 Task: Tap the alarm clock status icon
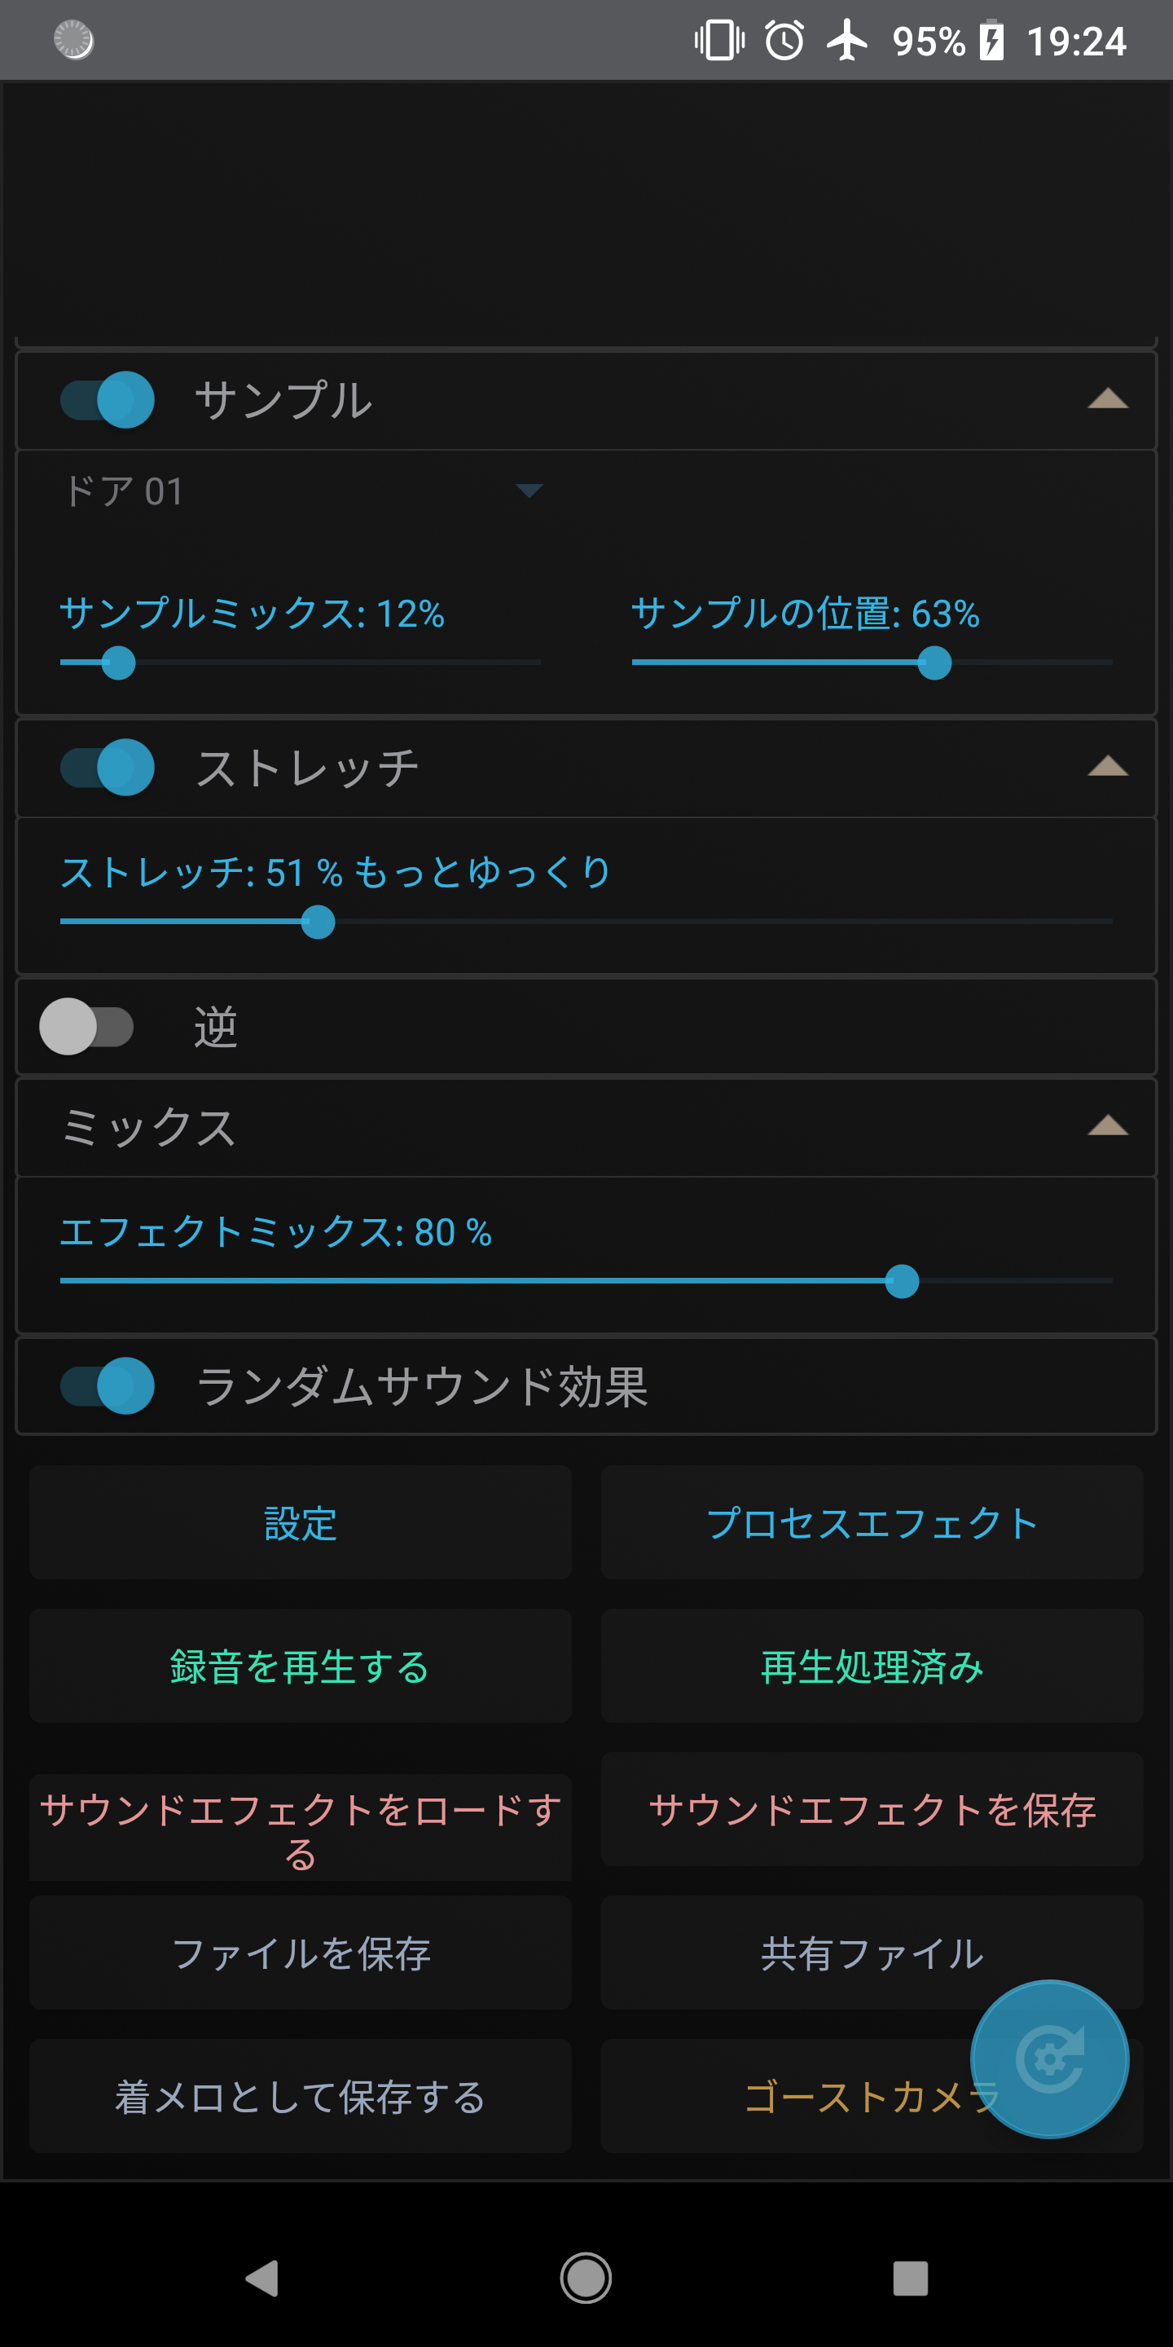tap(784, 41)
